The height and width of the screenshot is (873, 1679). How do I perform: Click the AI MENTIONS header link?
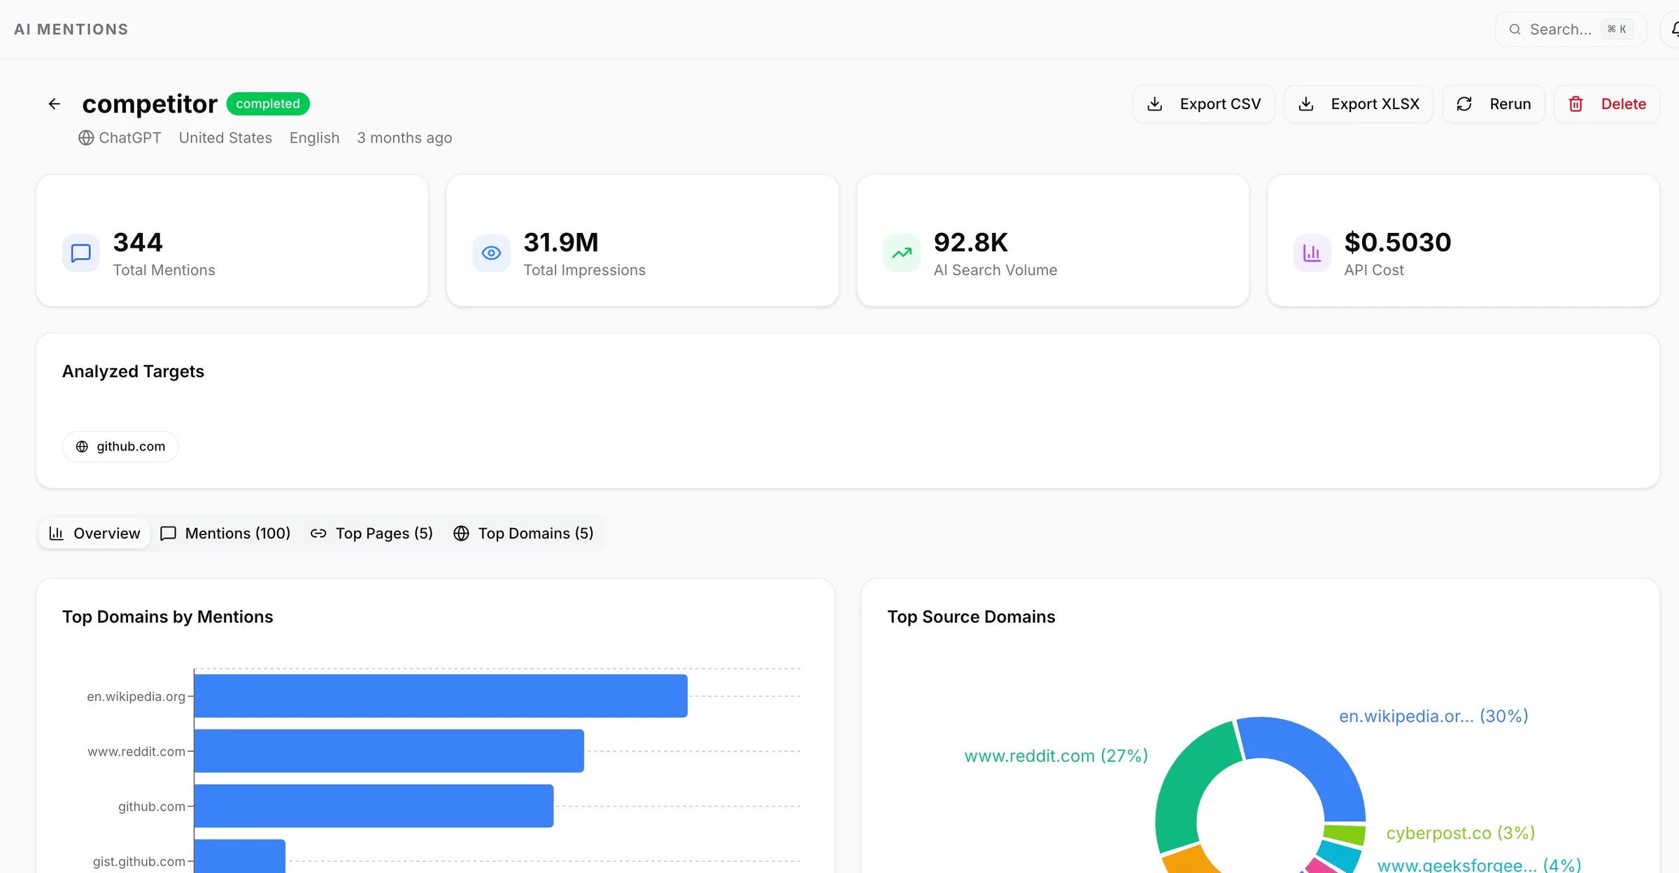[71, 29]
